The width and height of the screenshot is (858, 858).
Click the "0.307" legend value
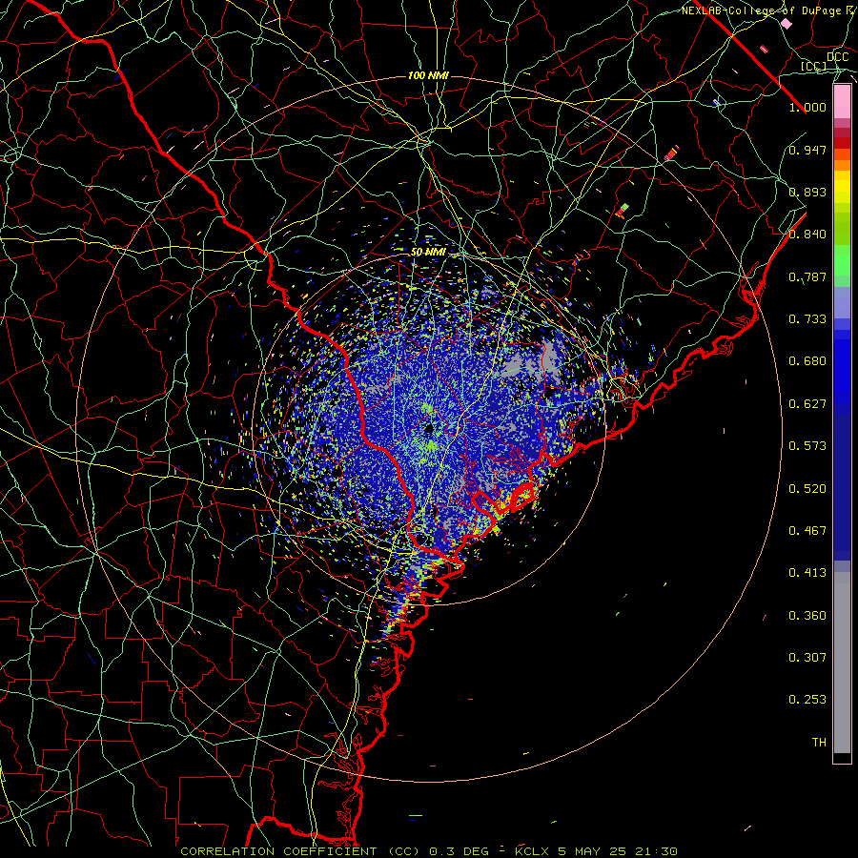[x=807, y=658]
